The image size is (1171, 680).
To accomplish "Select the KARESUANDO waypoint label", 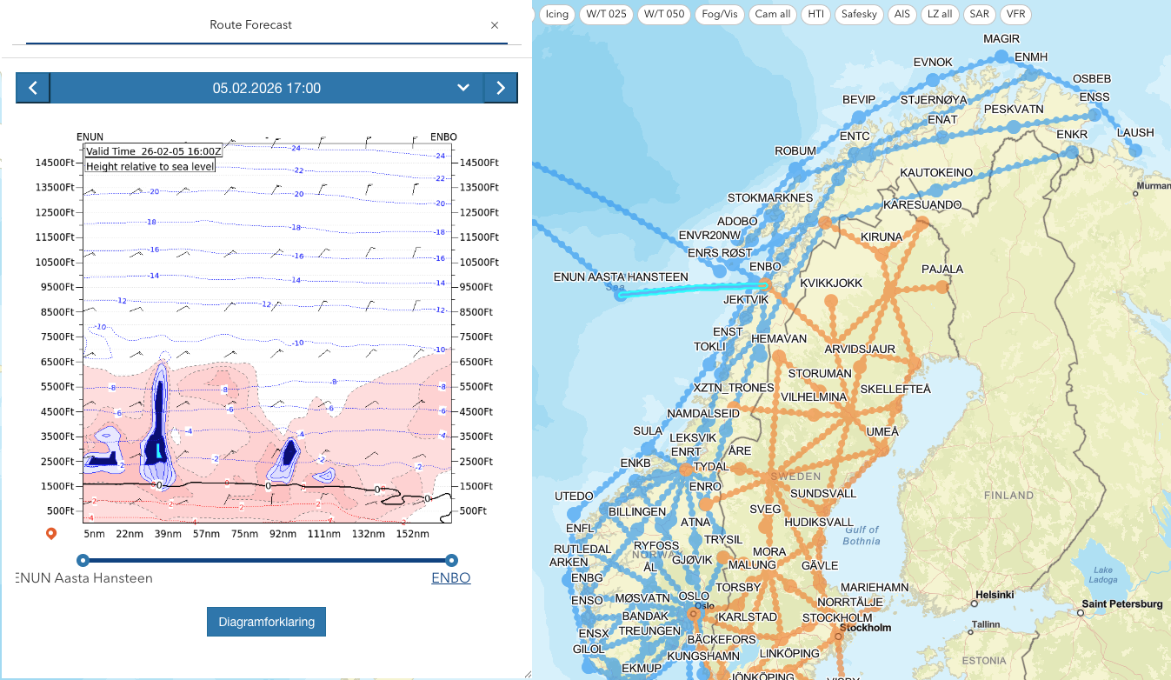I will pyautogui.click(x=922, y=205).
